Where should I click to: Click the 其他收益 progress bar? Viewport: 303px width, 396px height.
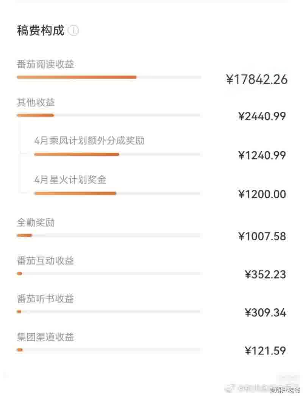[109, 115]
